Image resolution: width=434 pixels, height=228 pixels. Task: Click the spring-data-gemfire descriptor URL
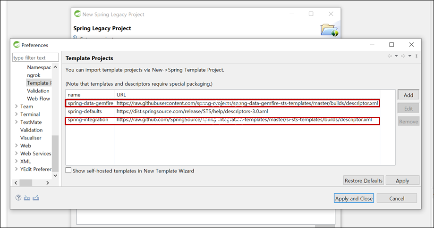(247, 103)
